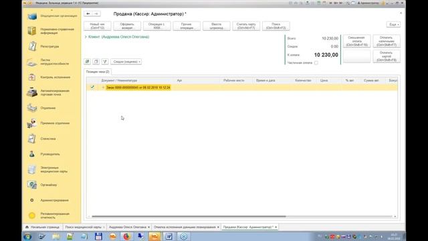Viewport: 428px width, 241px height.
Task: Open Автоматизированная торговая точка icon
Action: pos(32,92)
